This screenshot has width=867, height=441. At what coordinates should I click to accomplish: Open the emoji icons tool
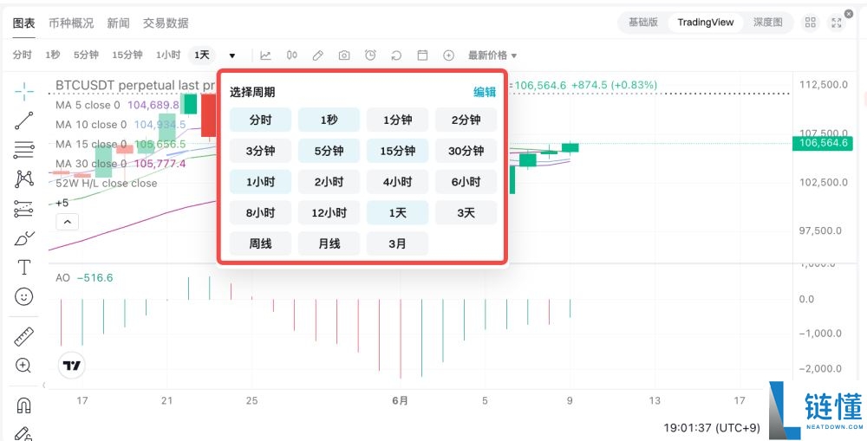23,297
